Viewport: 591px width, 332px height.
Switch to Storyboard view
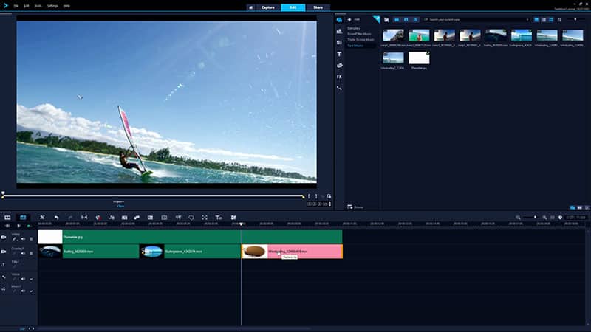7,218
